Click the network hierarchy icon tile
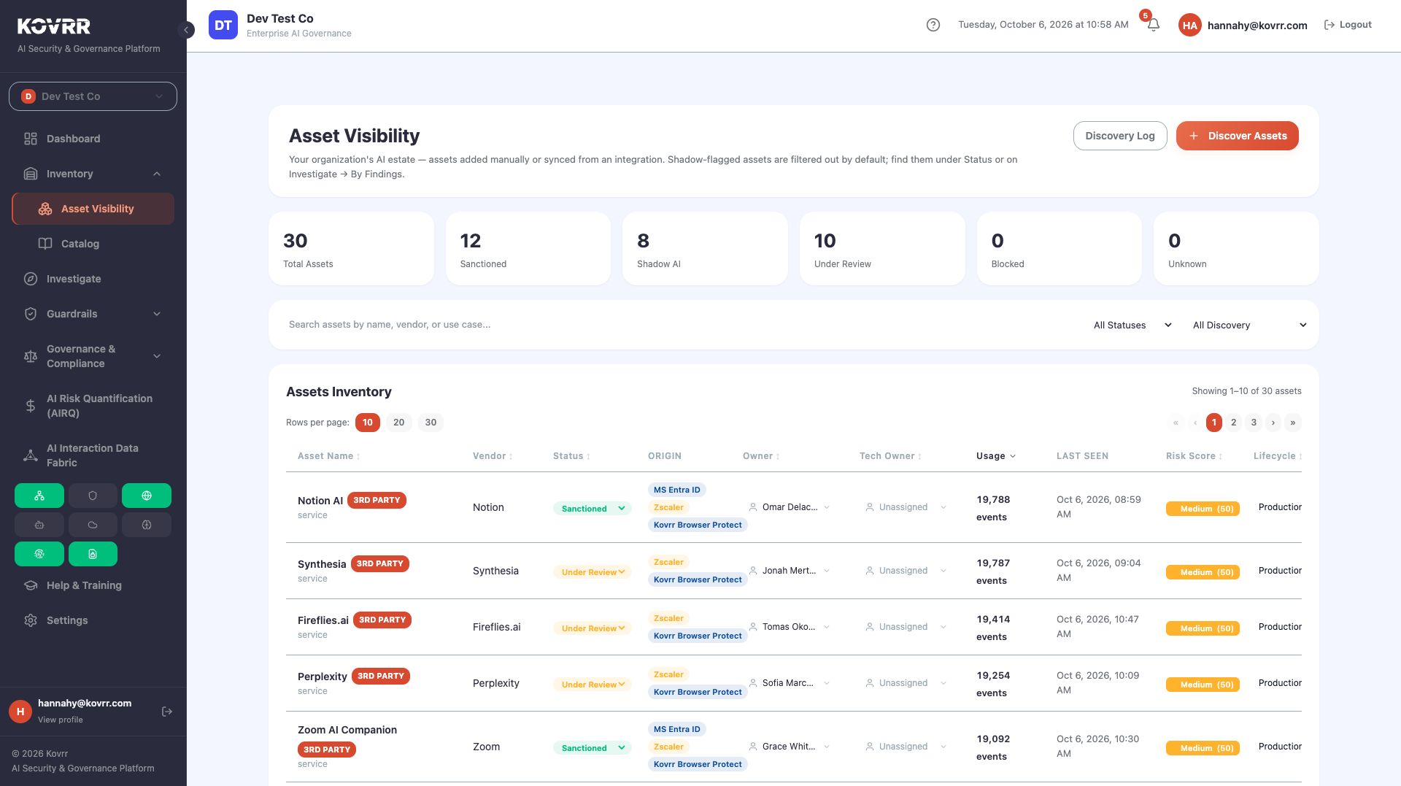The image size is (1401, 786). 39,496
